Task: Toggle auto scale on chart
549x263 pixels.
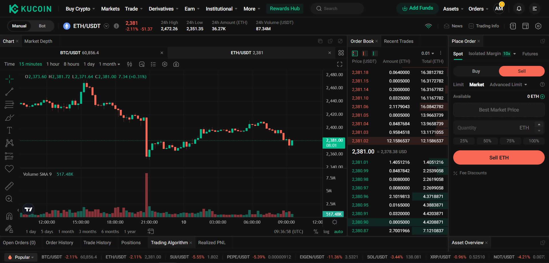Action: tap(338, 232)
